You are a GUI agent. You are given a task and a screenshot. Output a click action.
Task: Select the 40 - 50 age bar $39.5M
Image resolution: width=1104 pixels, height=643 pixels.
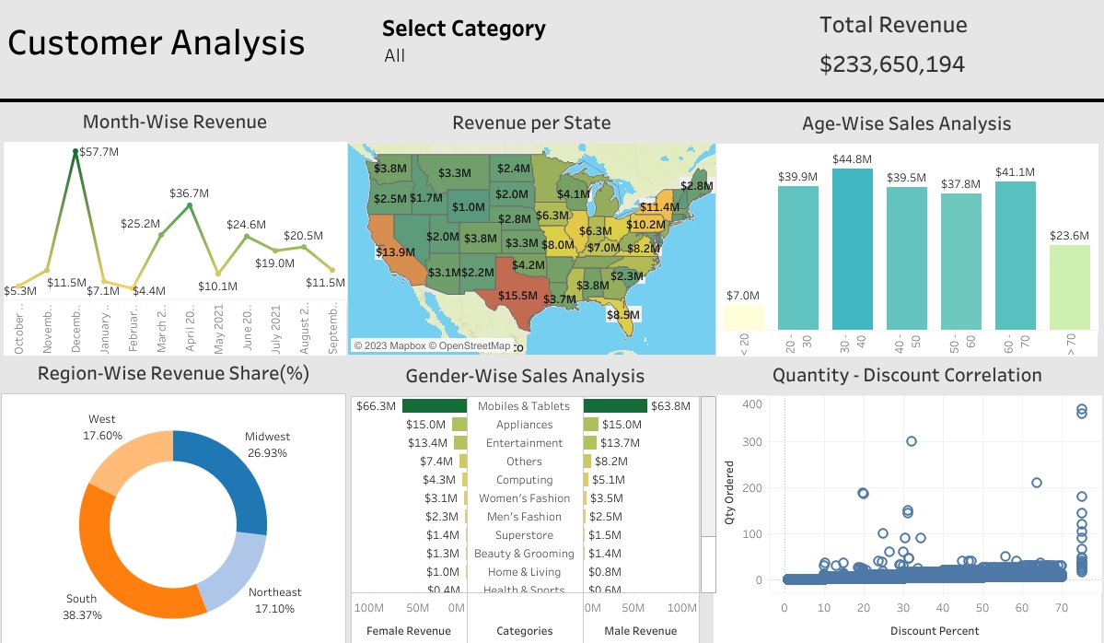[906, 259]
